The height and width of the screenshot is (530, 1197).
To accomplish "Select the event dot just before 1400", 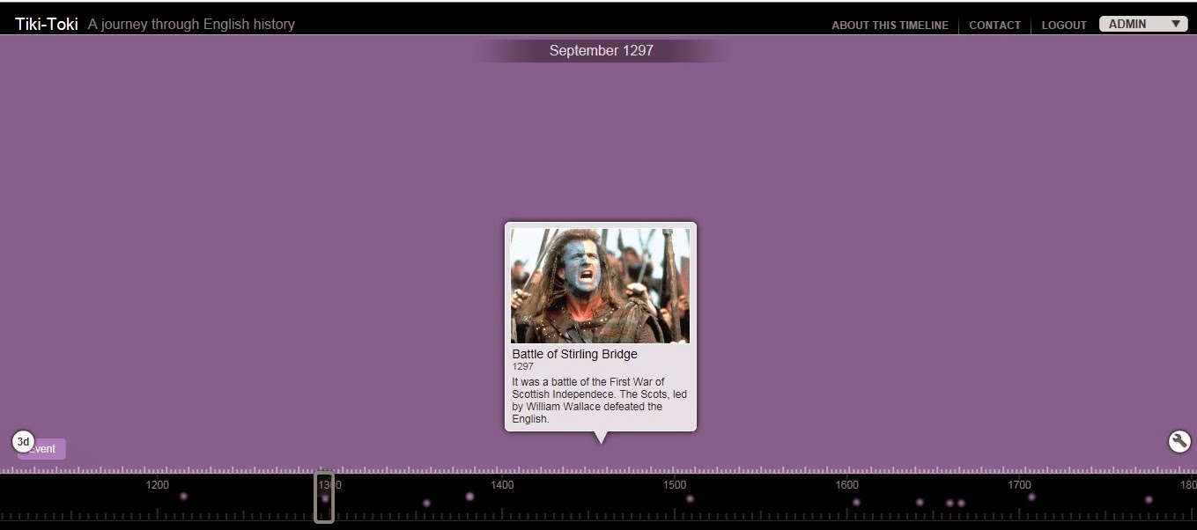I will [x=469, y=496].
